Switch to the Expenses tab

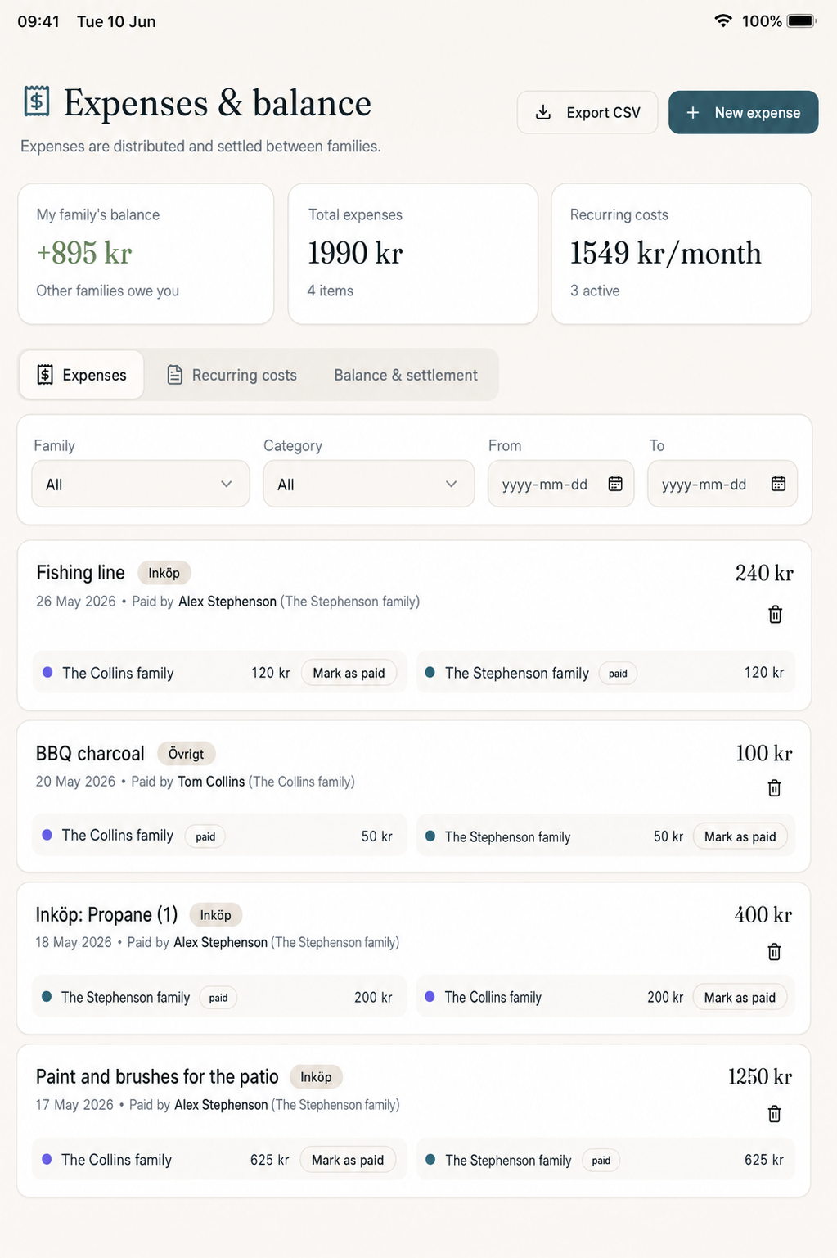[82, 375]
